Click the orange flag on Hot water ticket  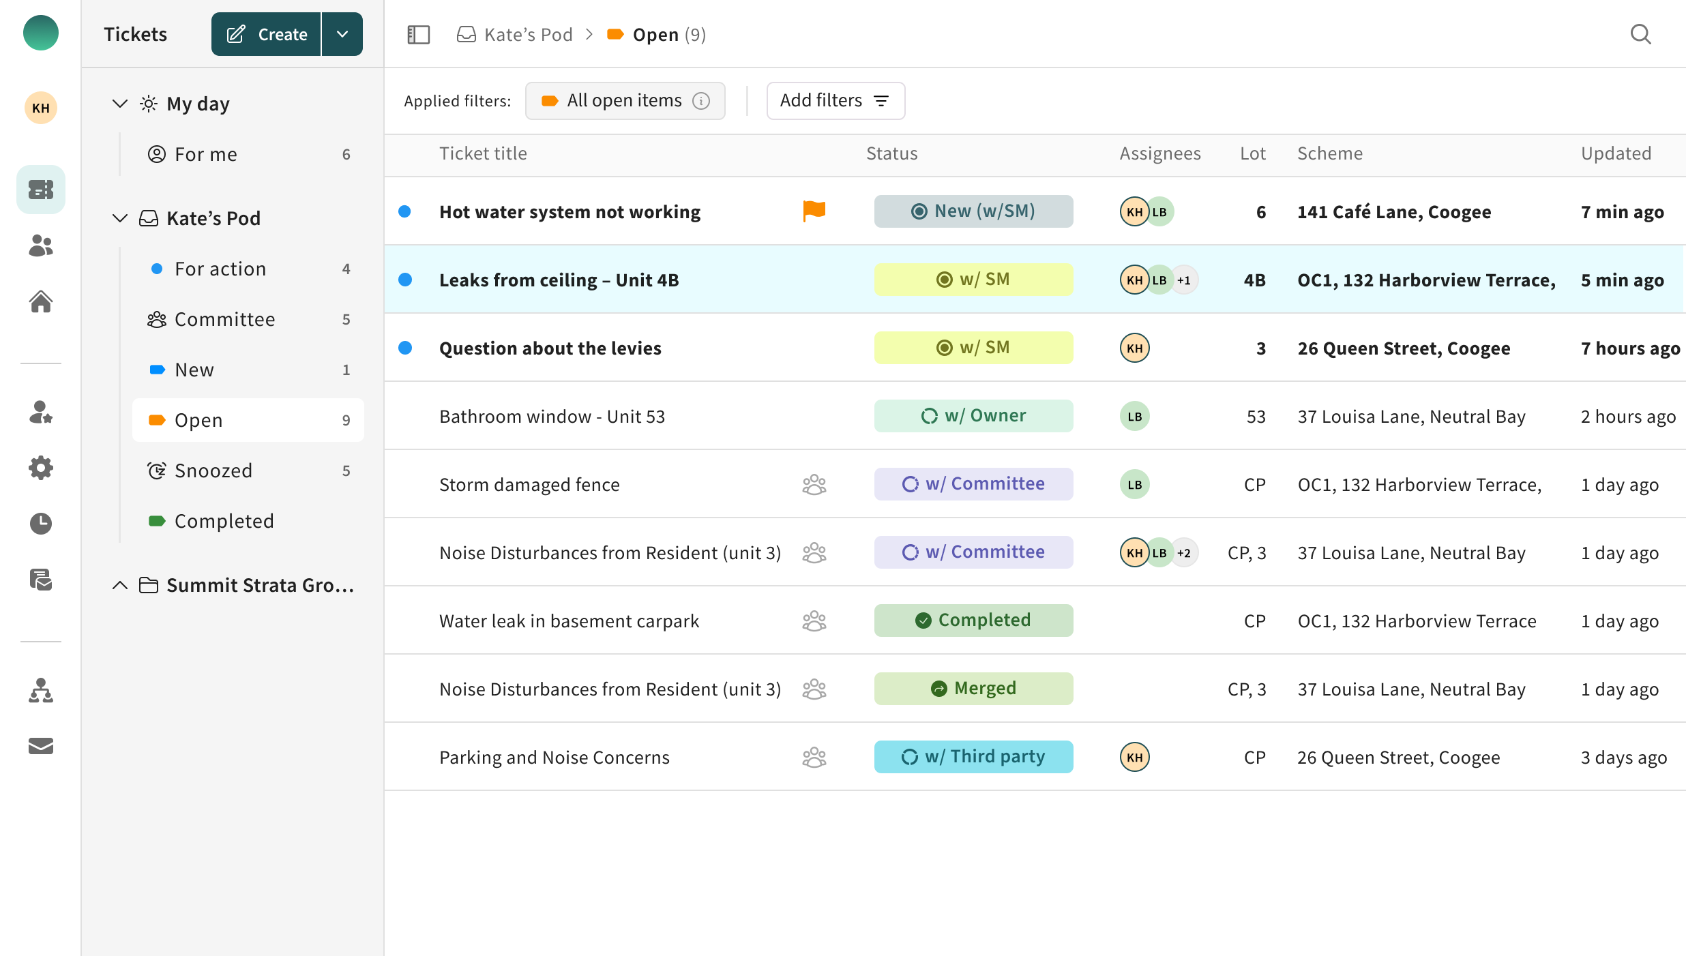coord(814,211)
